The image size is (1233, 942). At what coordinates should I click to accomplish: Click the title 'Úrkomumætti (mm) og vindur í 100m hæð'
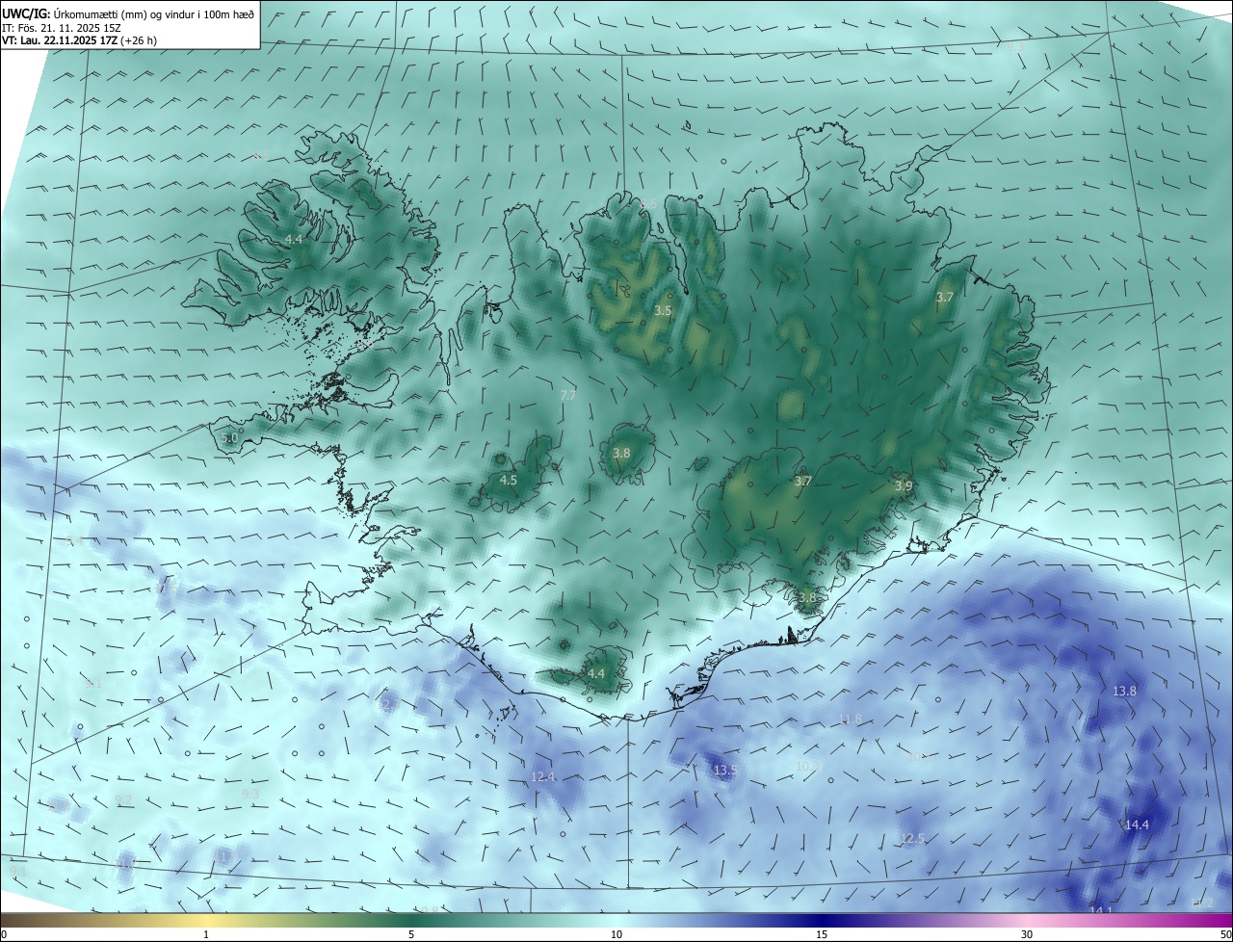(152, 13)
